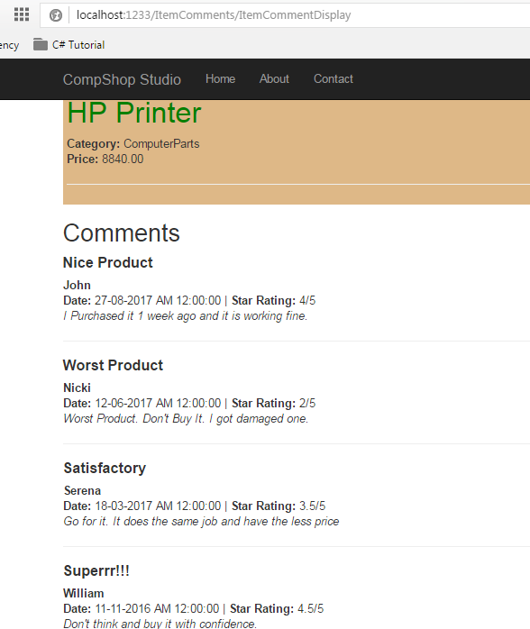The width and height of the screenshot is (530, 629).
Task: Click the Price: 8840.00 text
Action: [105, 159]
